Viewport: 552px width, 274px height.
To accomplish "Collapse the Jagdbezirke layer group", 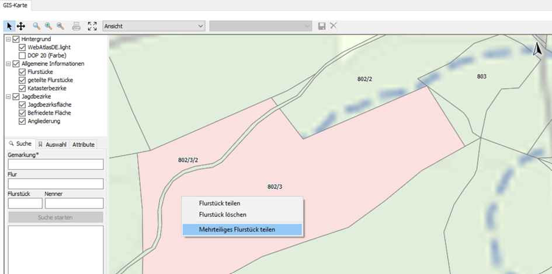I will pyautogui.click(x=8, y=97).
